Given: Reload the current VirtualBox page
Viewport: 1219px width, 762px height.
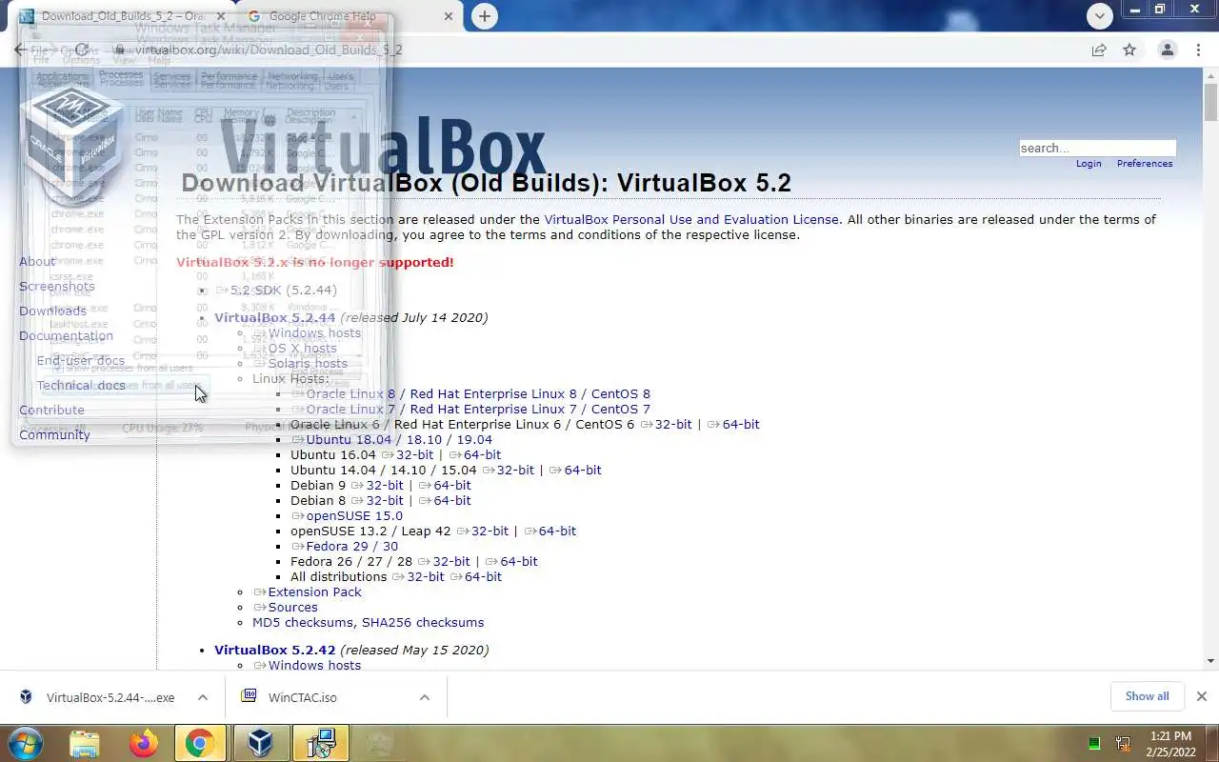Looking at the screenshot, I should click(x=82, y=50).
